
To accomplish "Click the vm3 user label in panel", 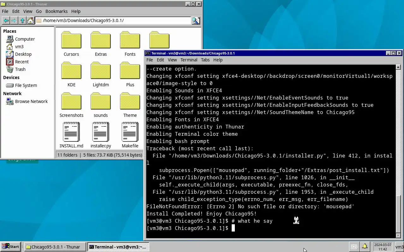I will coord(399,247).
